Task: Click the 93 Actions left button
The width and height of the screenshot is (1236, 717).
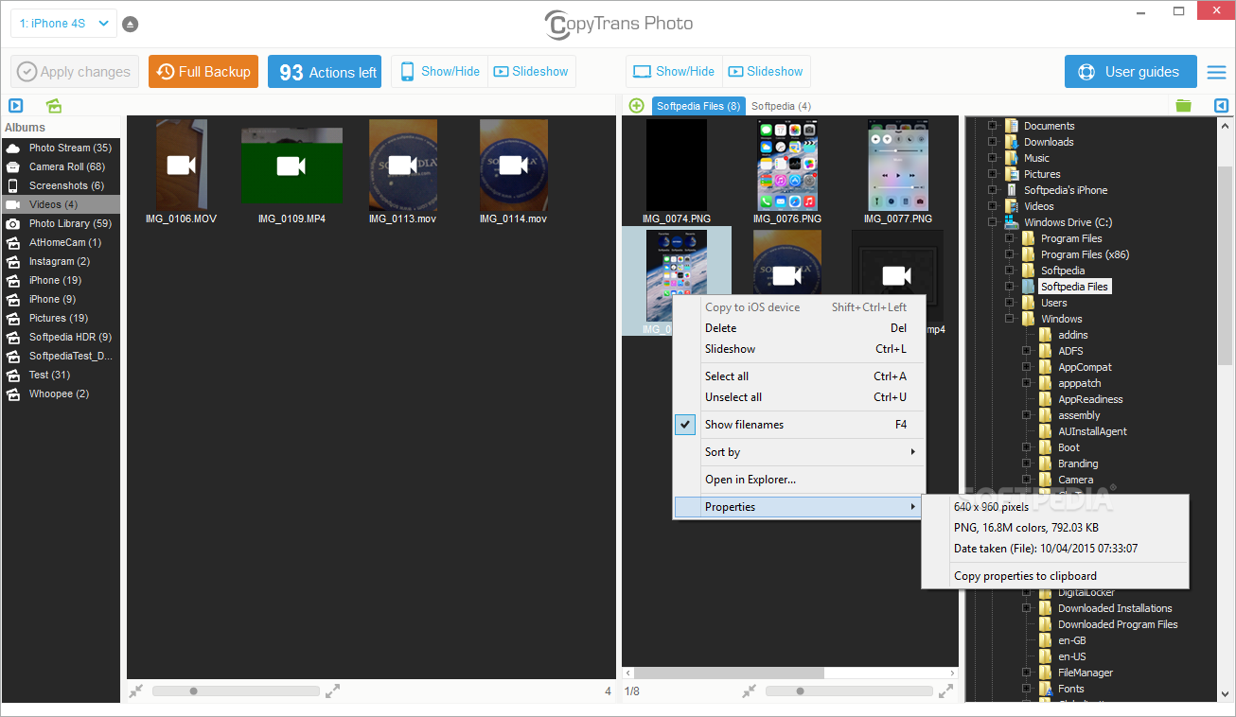Action: tap(325, 72)
